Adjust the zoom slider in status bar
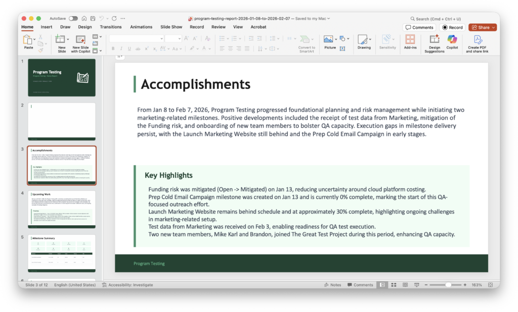The height and width of the screenshot is (312, 518). (448, 285)
